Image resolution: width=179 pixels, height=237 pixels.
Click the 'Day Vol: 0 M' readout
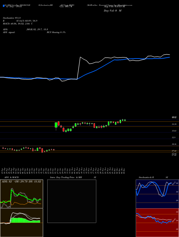(112, 10)
